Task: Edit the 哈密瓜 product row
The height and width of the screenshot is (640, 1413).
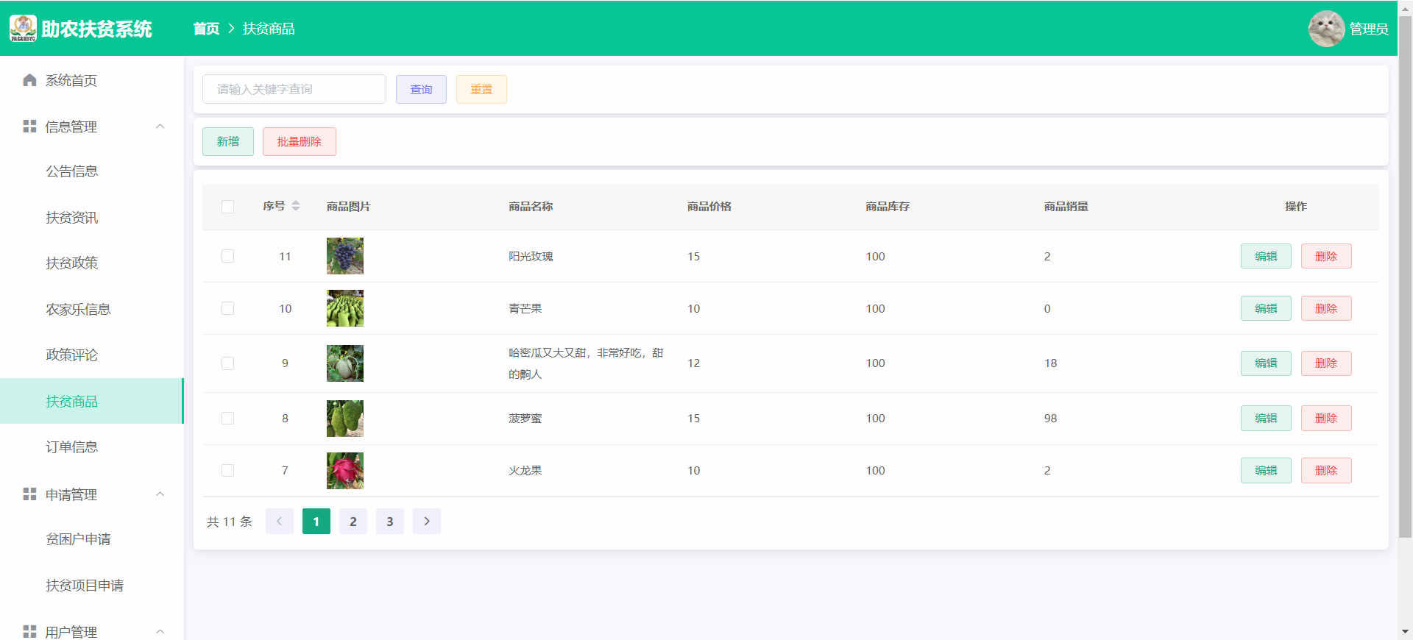Action: pos(1266,363)
